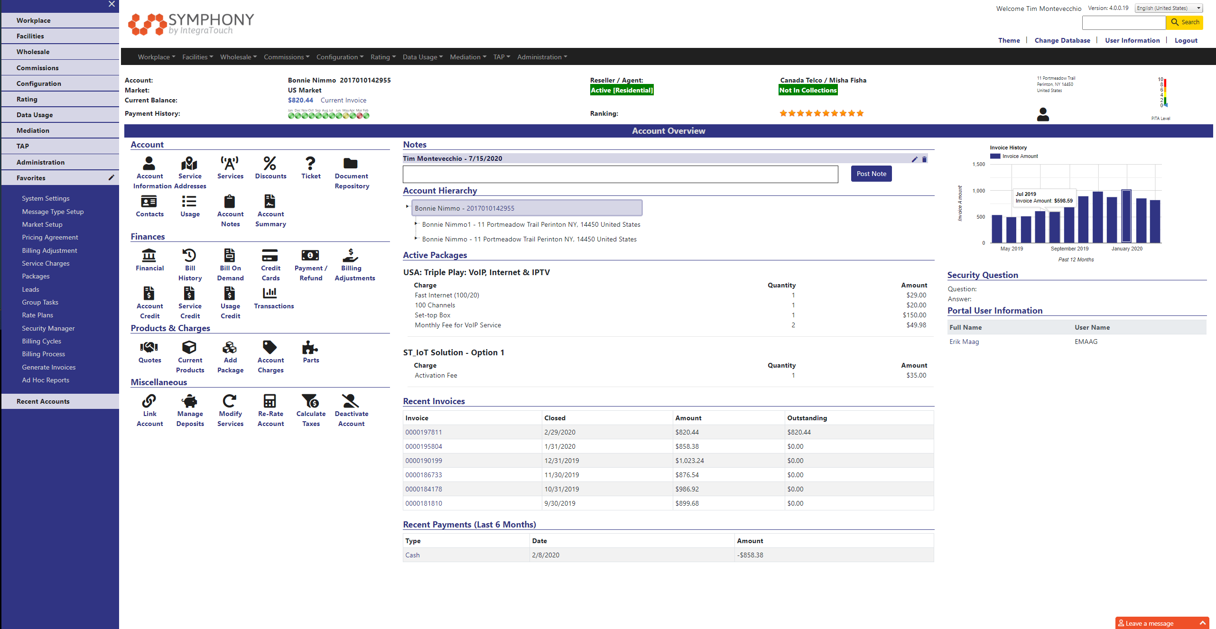Select Mediation in the navigation bar
The width and height of the screenshot is (1216, 629).
(x=465, y=56)
